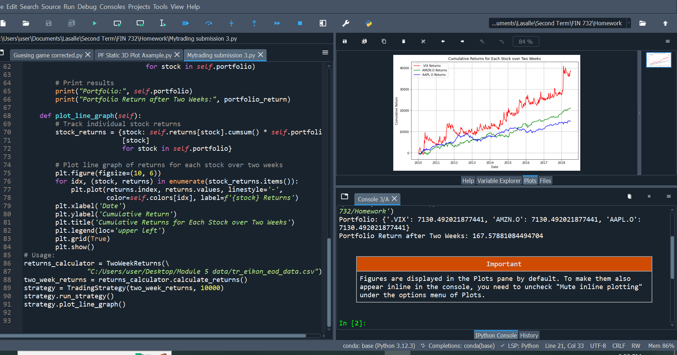Open the Edit menu

[11, 6]
